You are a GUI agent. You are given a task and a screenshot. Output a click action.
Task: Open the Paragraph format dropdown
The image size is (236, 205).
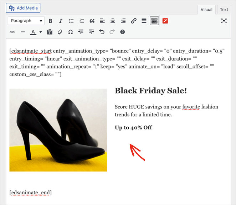[x=26, y=21]
